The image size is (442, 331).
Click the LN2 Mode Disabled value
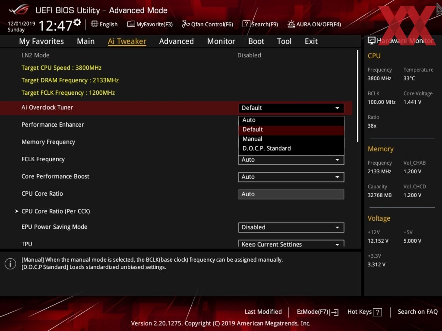pyautogui.click(x=249, y=55)
